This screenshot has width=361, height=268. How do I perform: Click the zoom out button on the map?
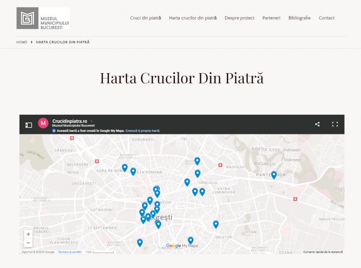point(28,242)
